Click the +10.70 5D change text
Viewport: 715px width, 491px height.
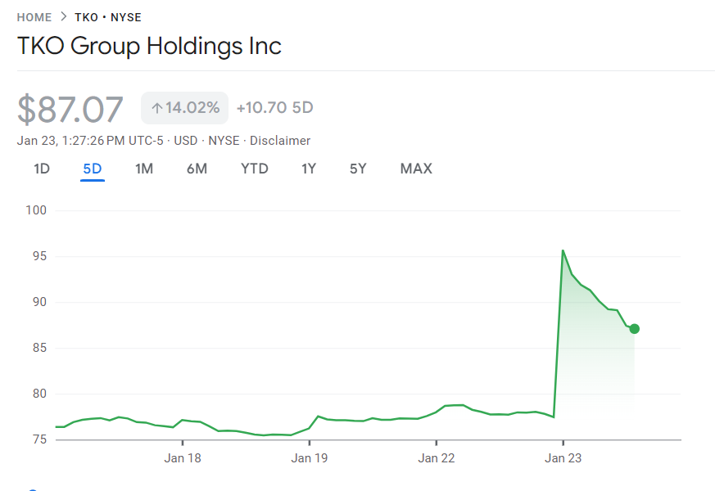click(274, 108)
